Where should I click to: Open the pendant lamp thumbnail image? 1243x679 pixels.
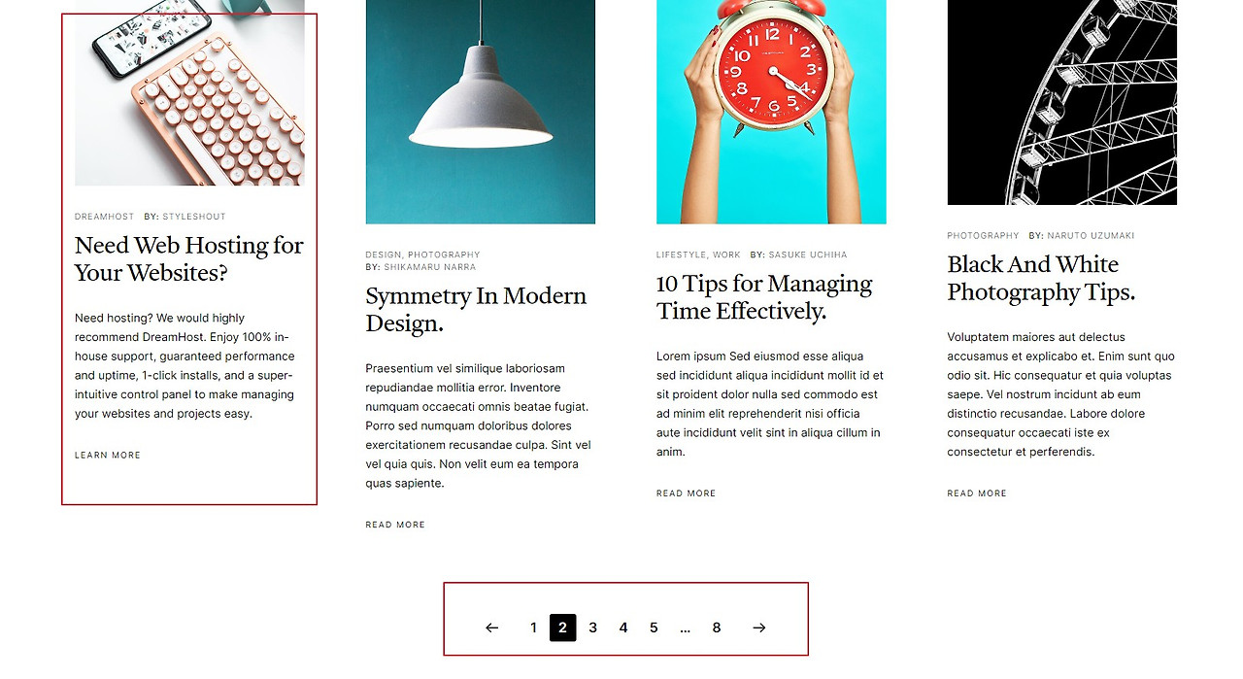[480, 112]
